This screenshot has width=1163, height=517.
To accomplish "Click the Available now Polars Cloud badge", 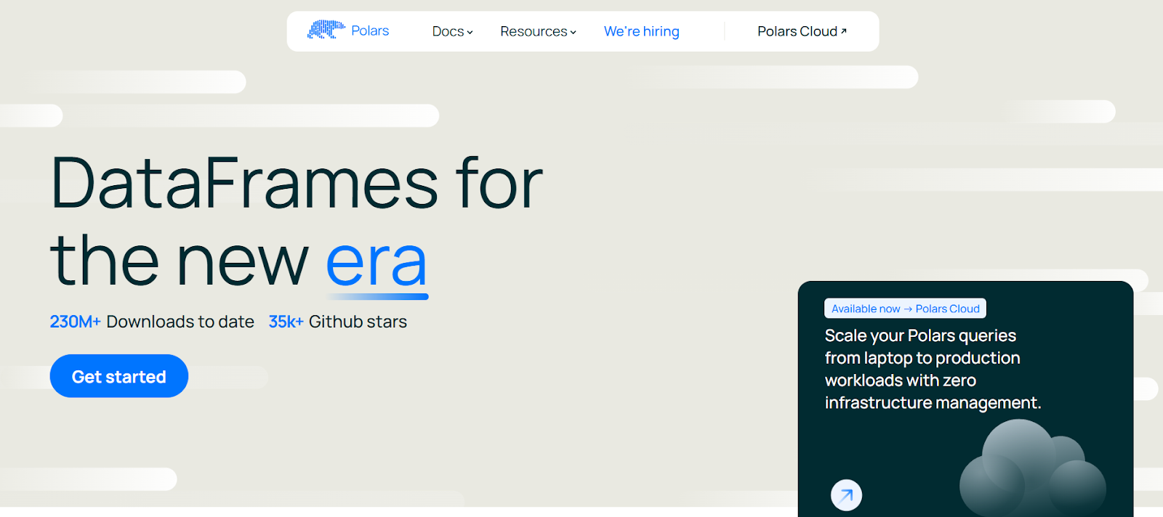I will (x=905, y=309).
